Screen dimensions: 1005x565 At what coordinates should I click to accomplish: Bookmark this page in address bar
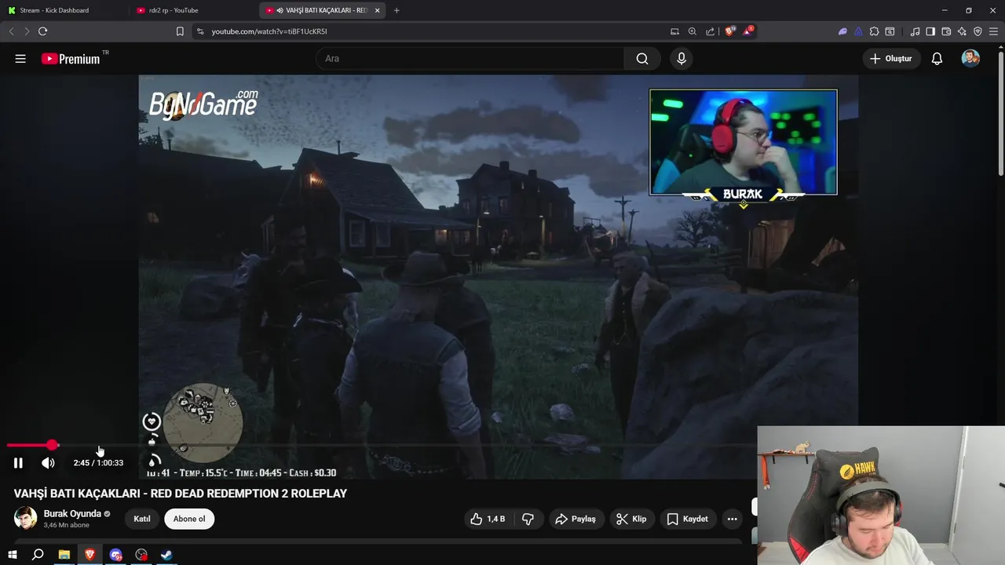[180, 31]
